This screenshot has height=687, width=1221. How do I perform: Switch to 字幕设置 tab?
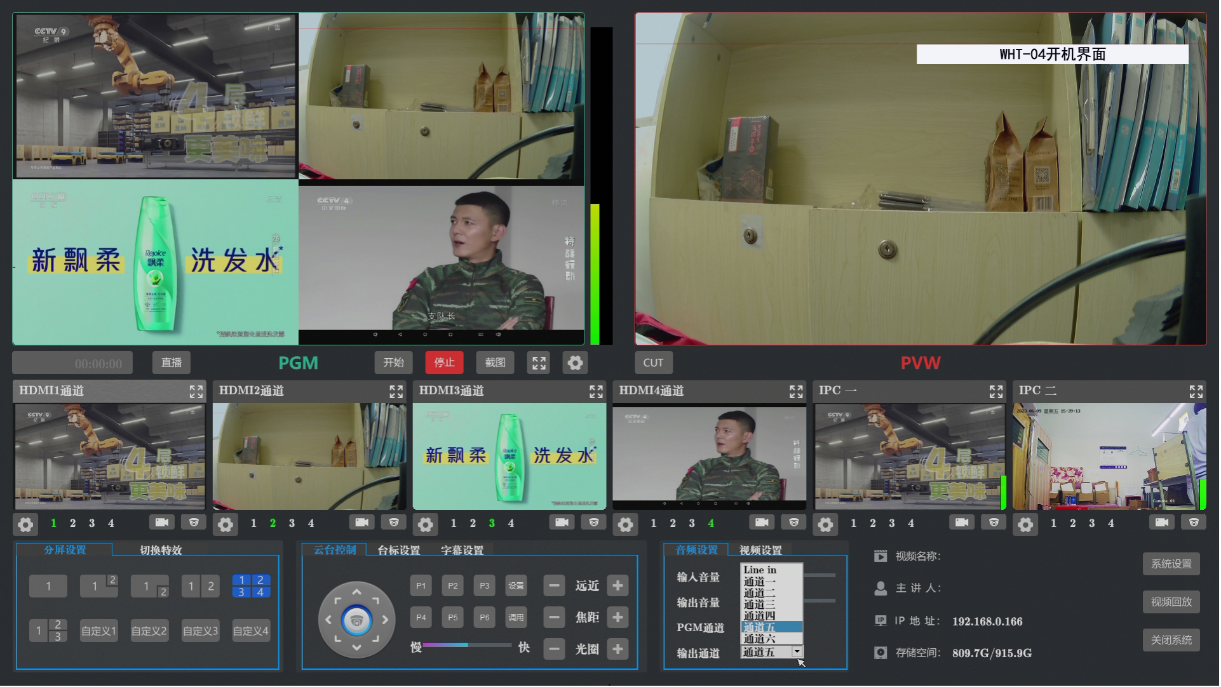point(462,550)
